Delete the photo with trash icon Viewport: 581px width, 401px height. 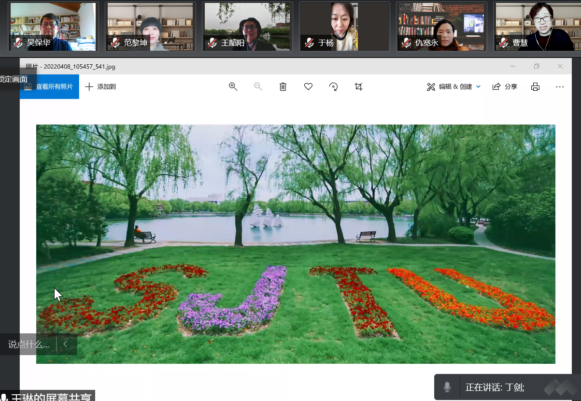(283, 86)
